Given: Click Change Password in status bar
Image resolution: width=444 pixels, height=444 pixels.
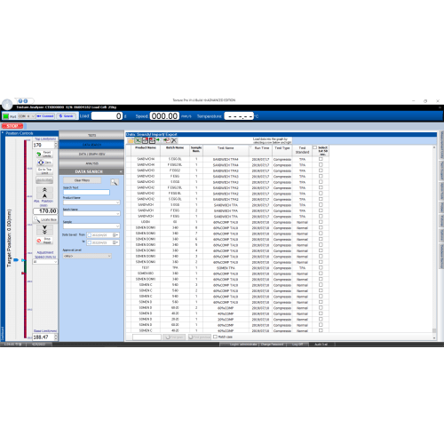Looking at the screenshot, I should click(x=272, y=345).
